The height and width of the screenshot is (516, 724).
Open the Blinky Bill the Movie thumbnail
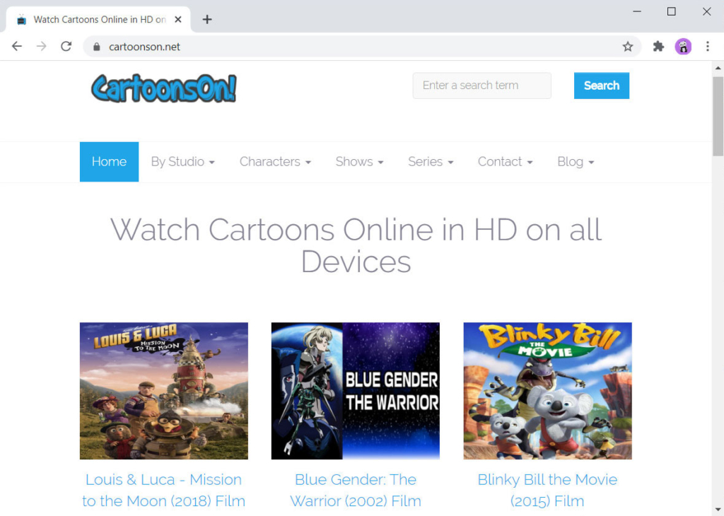(x=548, y=391)
